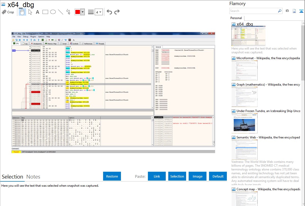Pick the ellipse shape tool
Image resolution: width=305 pixels, height=206 pixels.
click(x=53, y=12)
